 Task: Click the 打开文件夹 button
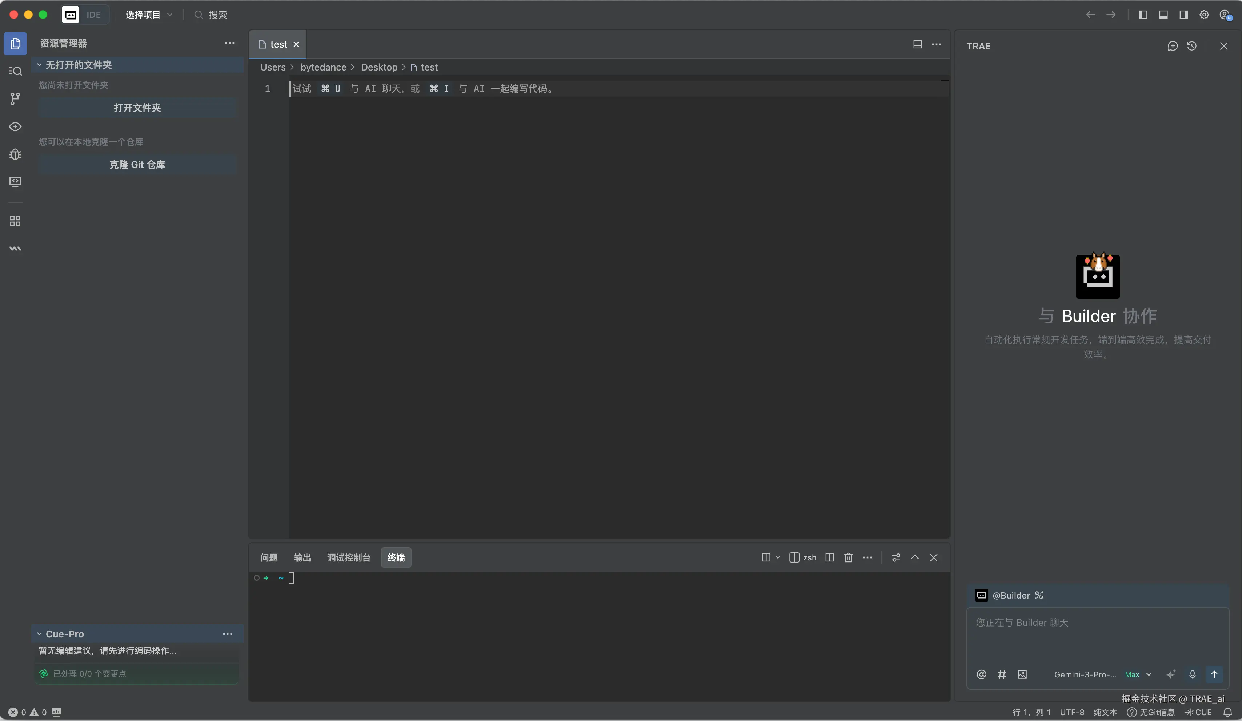pos(137,108)
